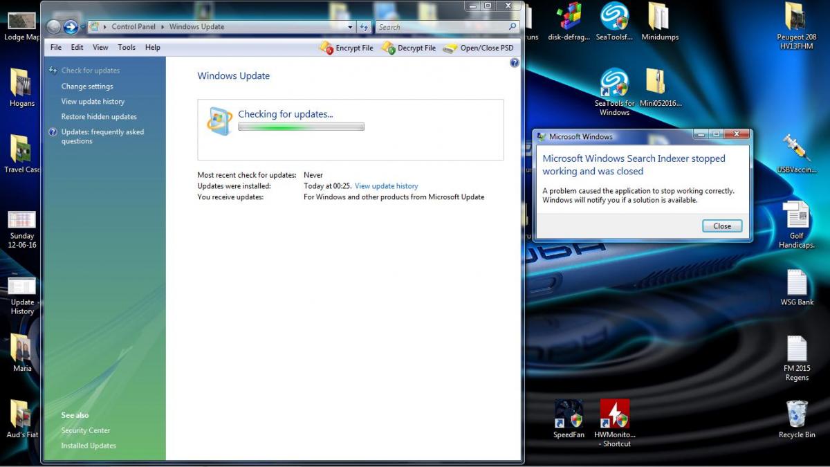Select the disk-defrag desktop icon
The image size is (830, 467).
pos(569,21)
